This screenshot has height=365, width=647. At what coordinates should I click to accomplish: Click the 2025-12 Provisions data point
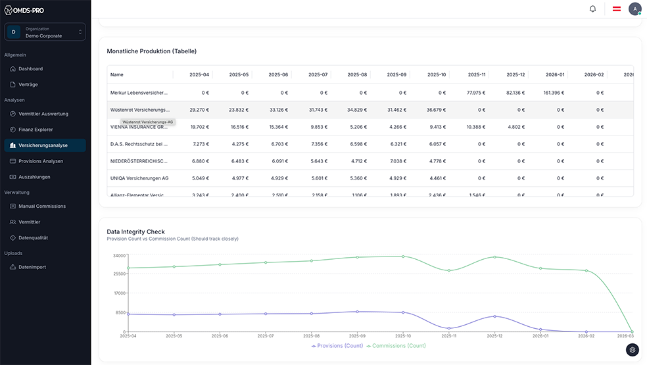pyautogui.click(x=494, y=316)
